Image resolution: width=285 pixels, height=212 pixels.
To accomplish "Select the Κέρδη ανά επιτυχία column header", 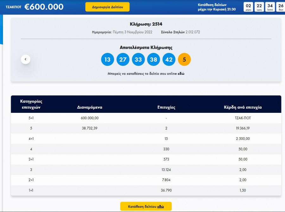I will [243, 107].
